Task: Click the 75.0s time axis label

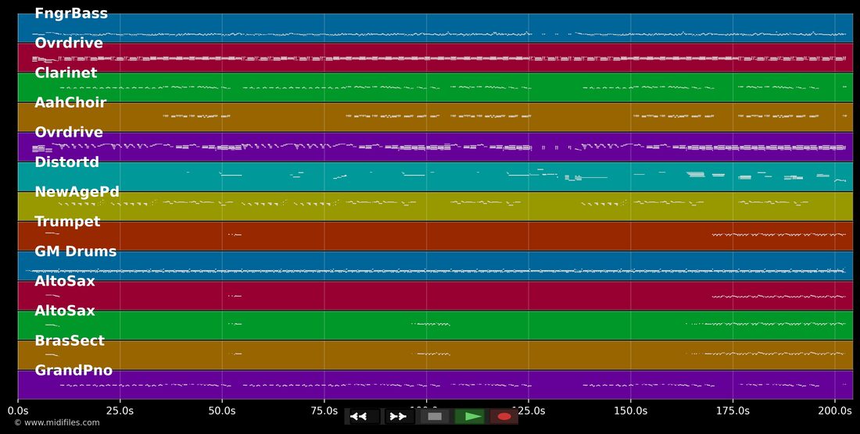Action: [324, 410]
